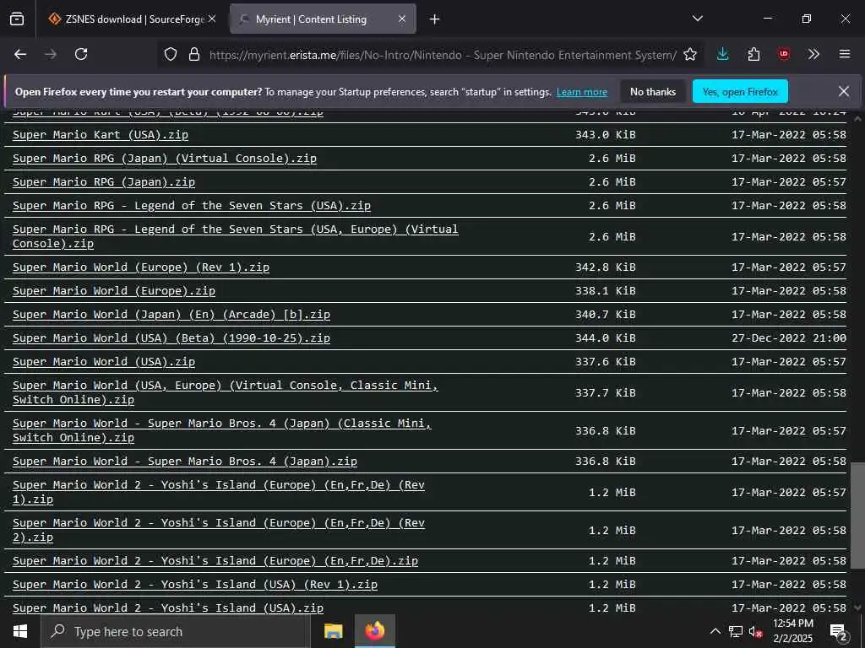The height and width of the screenshot is (648, 865).
Task: Click Yes, open Firefox button
Action: 740,91
